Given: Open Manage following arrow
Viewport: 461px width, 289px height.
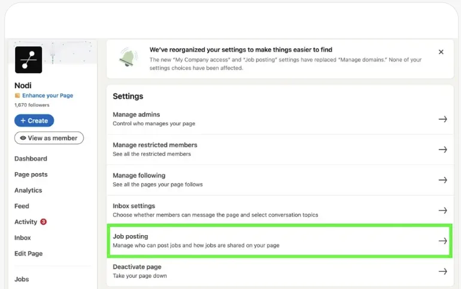Looking at the screenshot, I should click(x=443, y=180).
